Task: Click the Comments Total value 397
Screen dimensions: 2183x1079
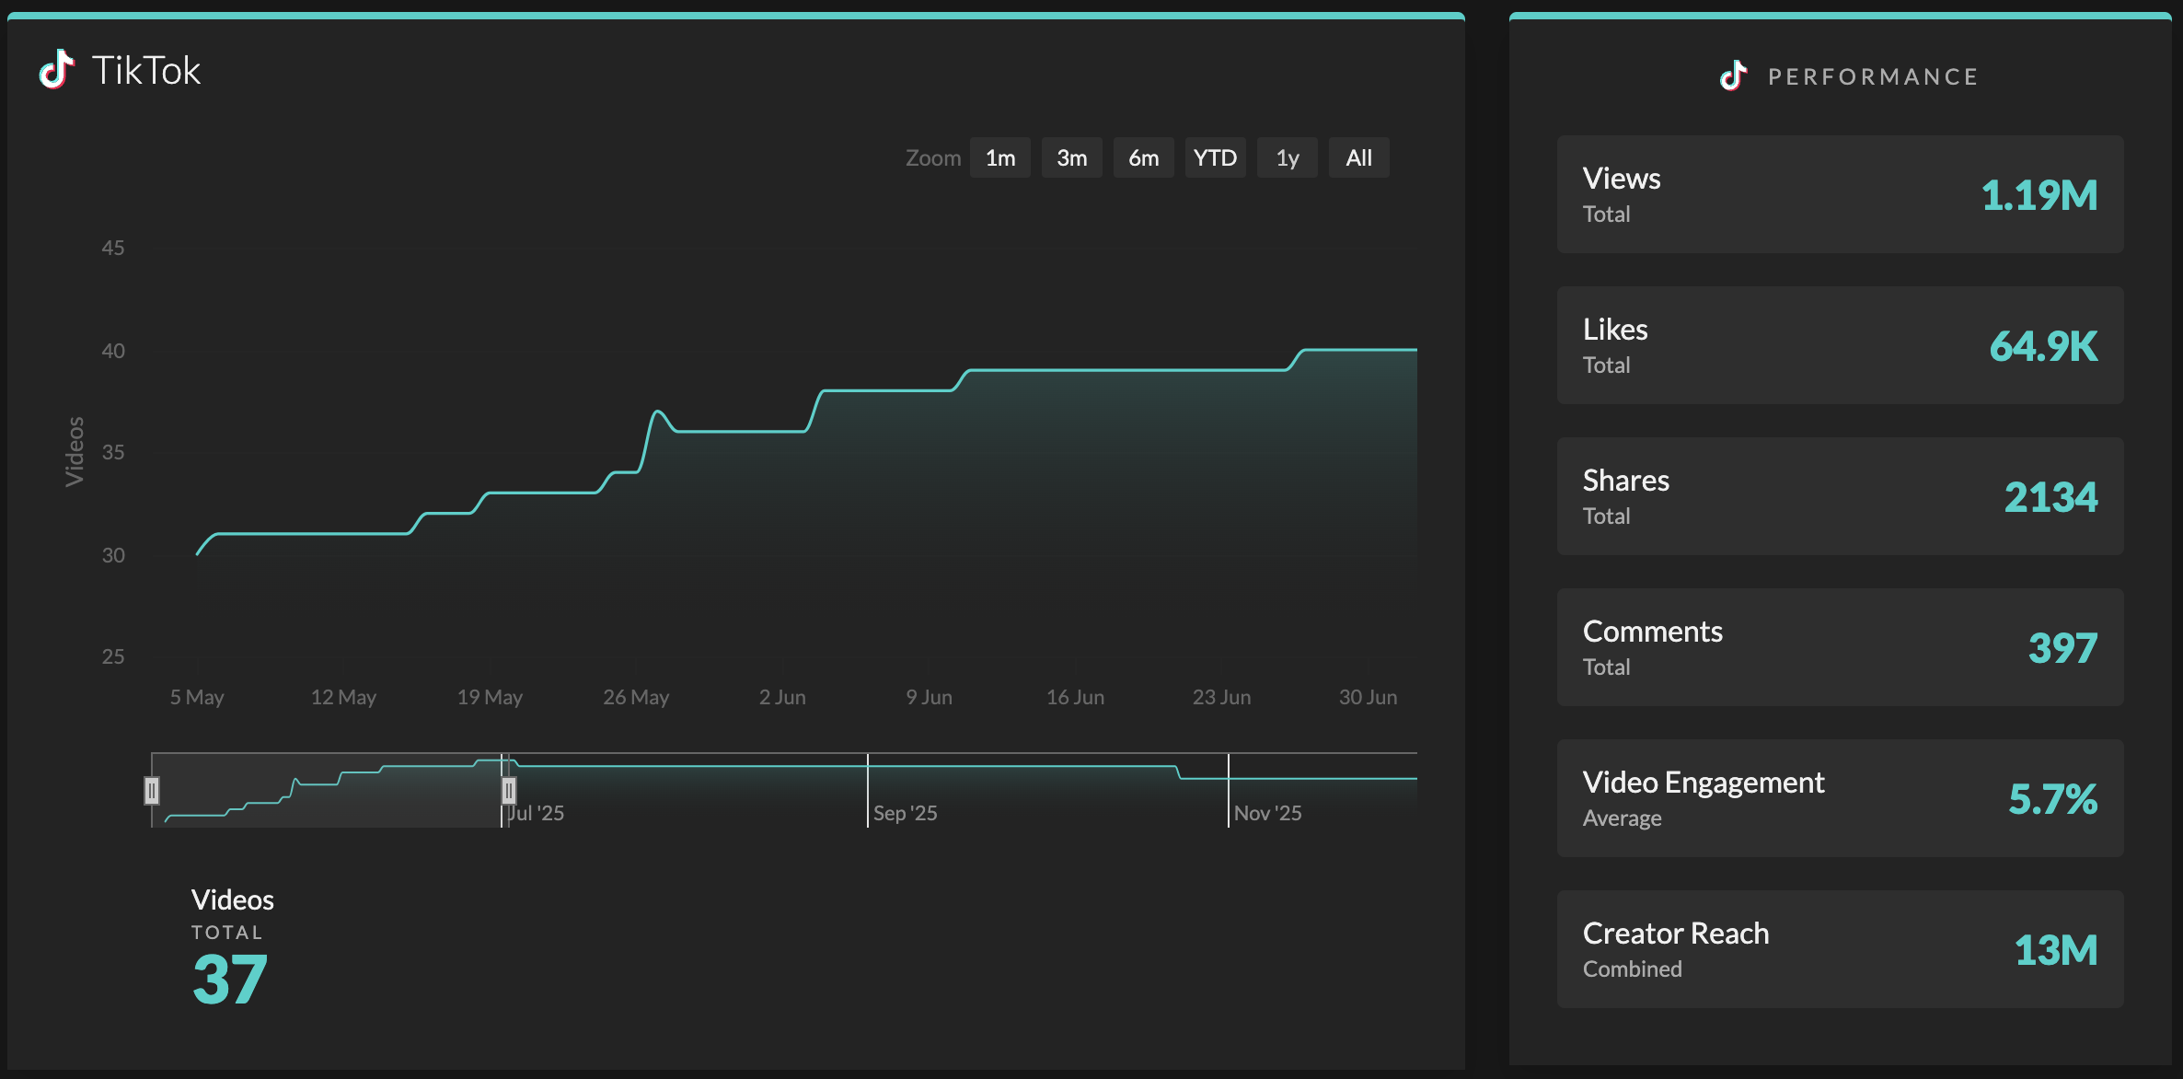Action: (x=2062, y=648)
